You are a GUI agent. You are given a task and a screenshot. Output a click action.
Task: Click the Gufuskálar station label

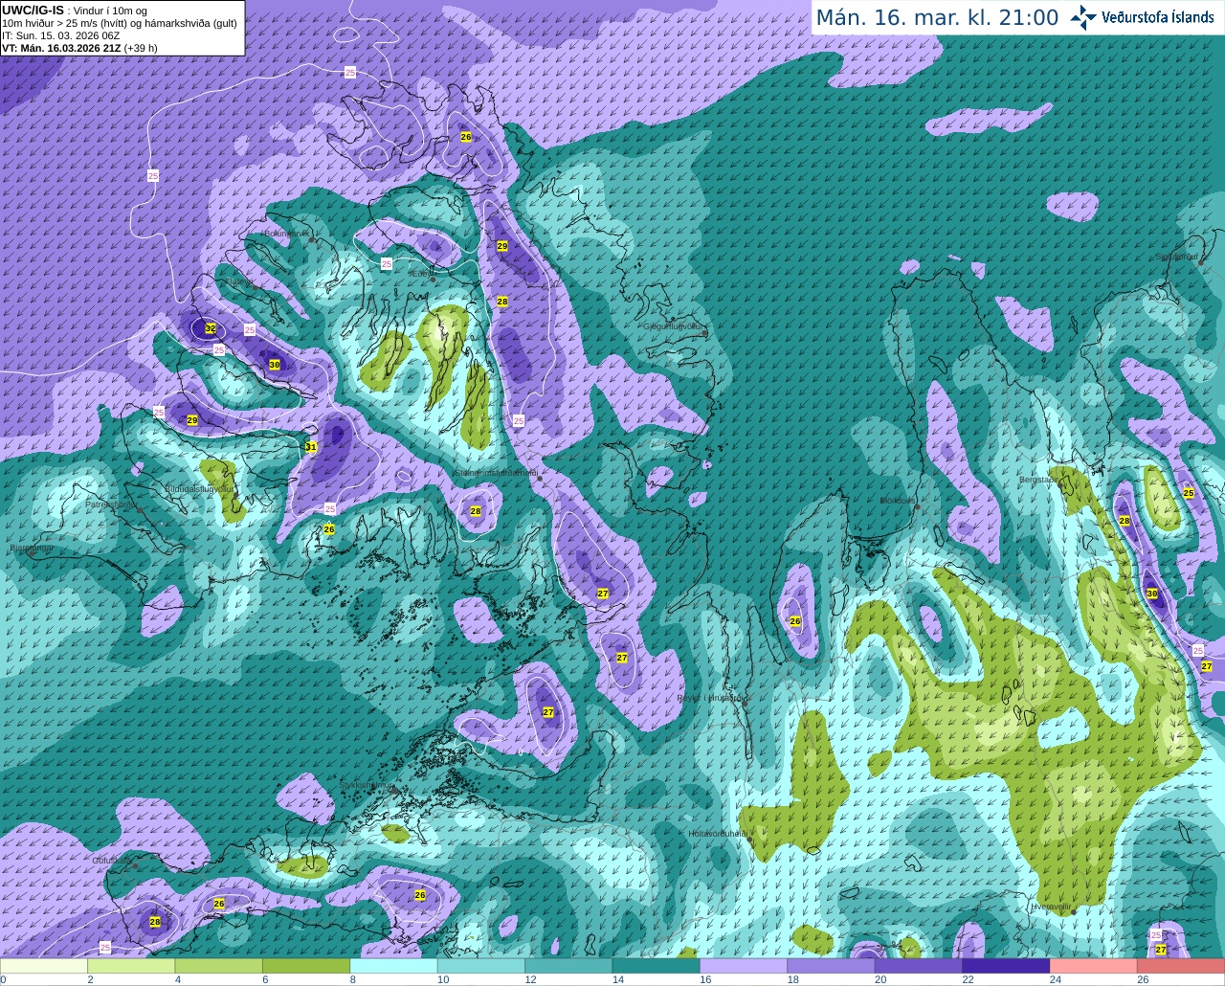coord(111,861)
